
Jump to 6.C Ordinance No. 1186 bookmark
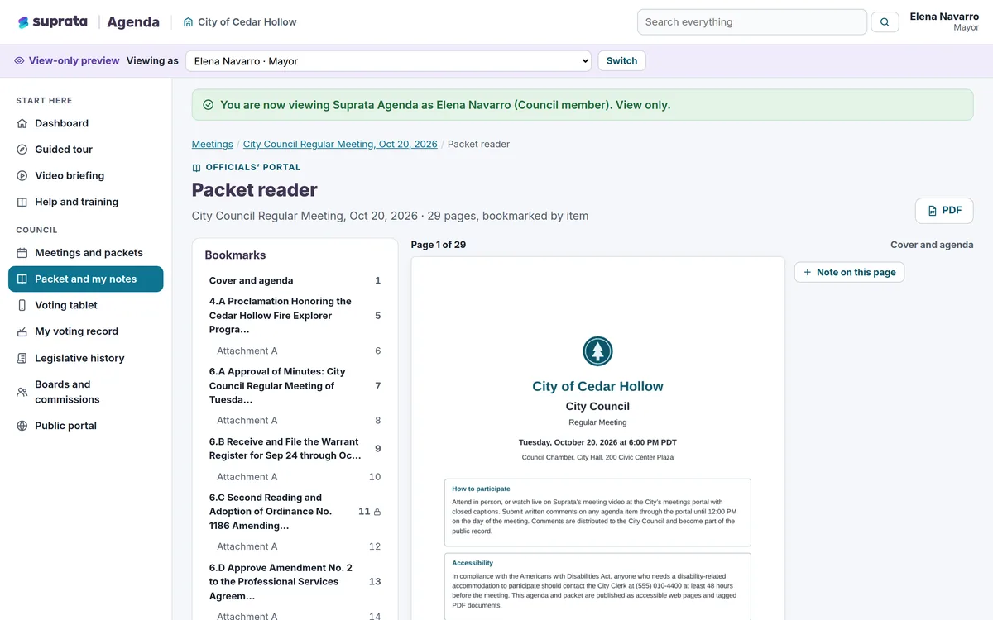[295, 512]
